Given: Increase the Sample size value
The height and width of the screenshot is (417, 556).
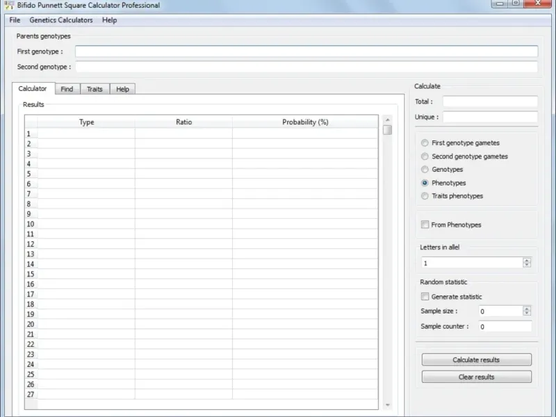Looking at the screenshot, I should [527, 309].
